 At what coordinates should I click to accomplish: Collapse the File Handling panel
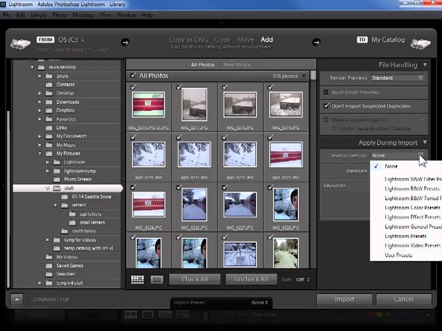coord(425,65)
